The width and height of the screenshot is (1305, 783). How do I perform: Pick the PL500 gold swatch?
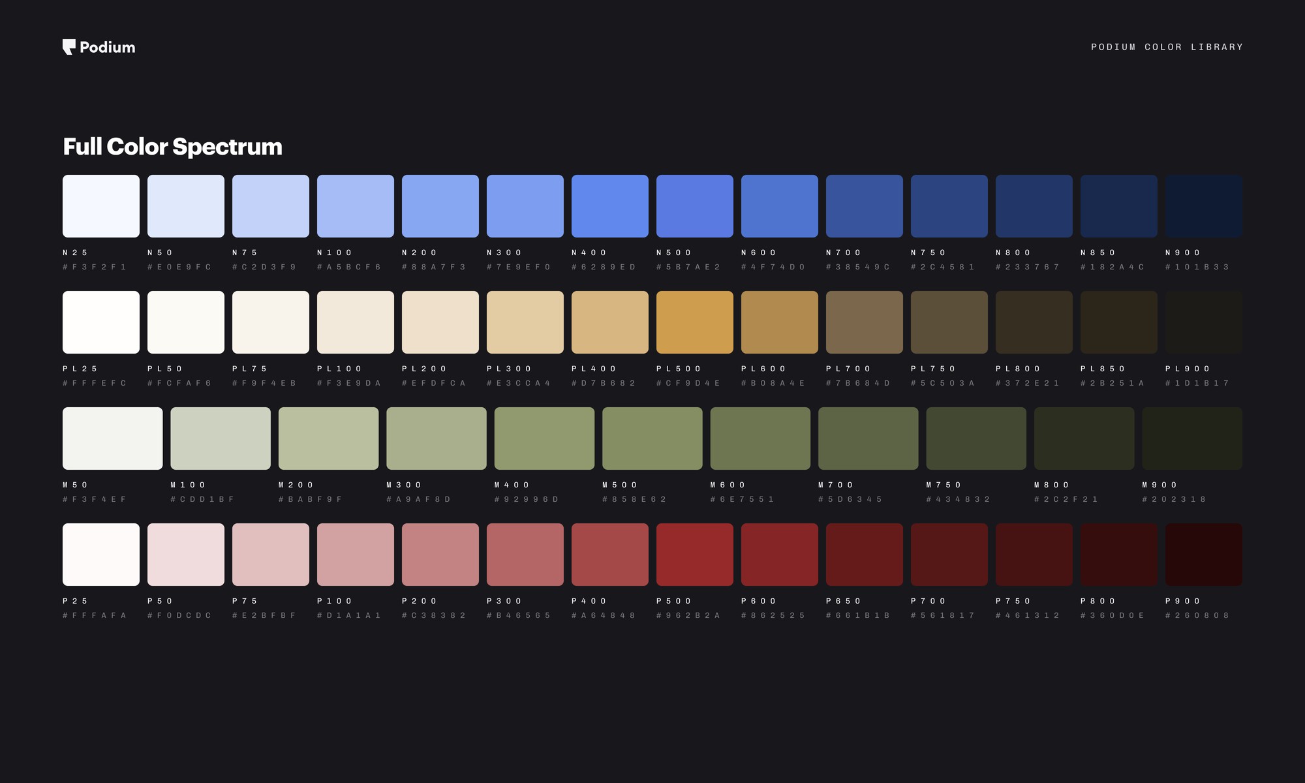695,322
